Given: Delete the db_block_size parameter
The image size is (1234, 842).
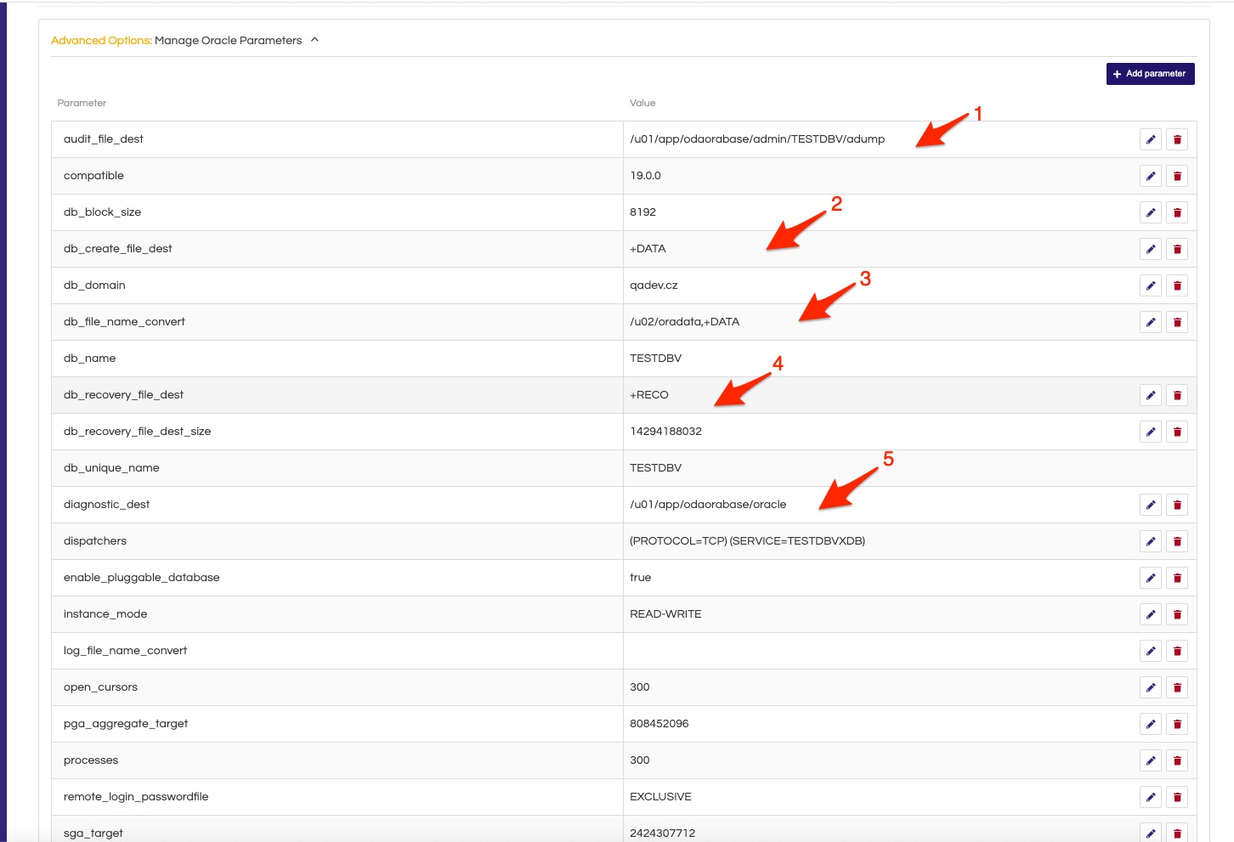Looking at the screenshot, I should (x=1176, y=212).
